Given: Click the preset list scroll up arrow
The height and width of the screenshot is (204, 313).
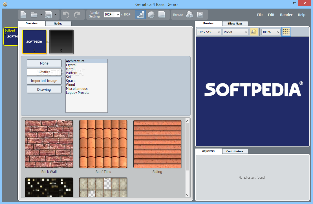Looking at the screenshot, I should pyautogui.click(x=187, y=121).
